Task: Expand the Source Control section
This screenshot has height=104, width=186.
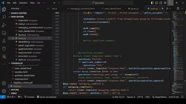Action: click(x=30, y=13)
